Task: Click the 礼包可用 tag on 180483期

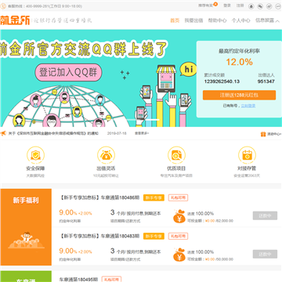Action: pos(178,236)
